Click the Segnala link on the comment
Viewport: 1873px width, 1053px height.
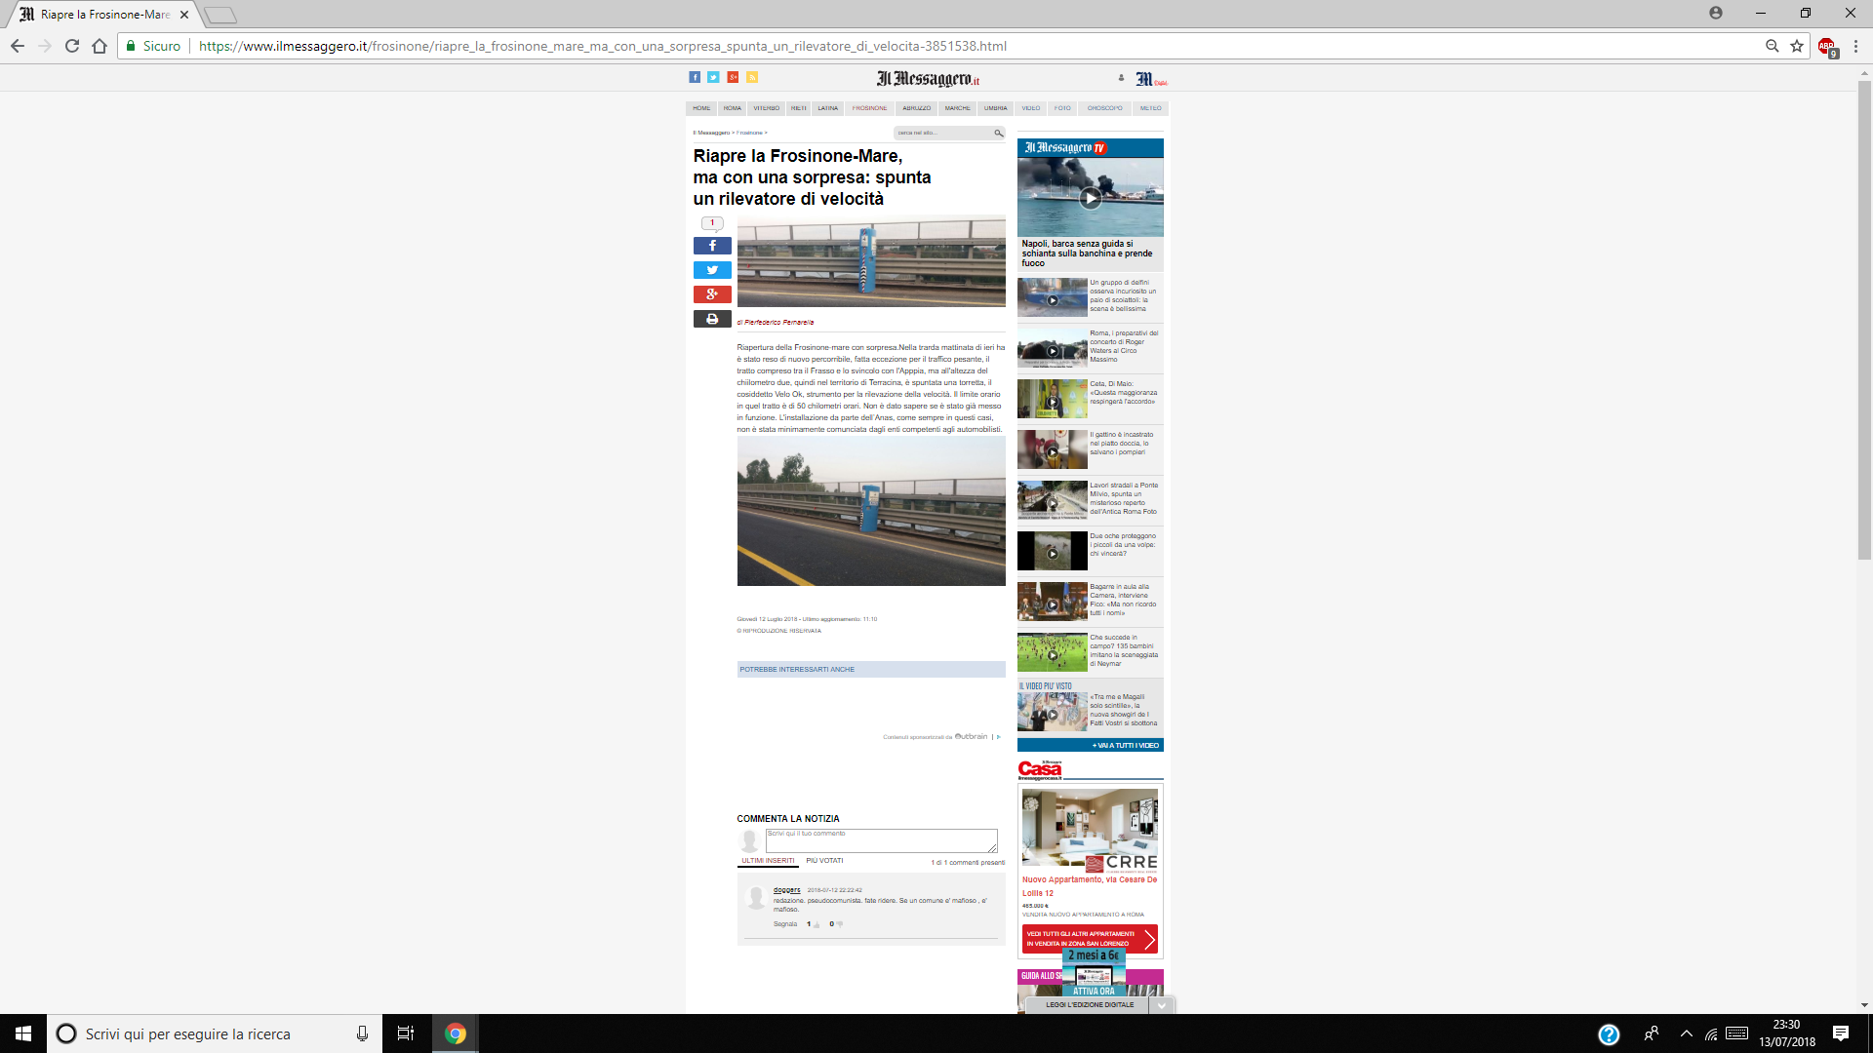point(785,924)
